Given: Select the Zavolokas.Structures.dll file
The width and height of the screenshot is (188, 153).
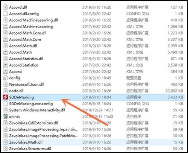Looking at the screenshot, I should tap(30, 148).
